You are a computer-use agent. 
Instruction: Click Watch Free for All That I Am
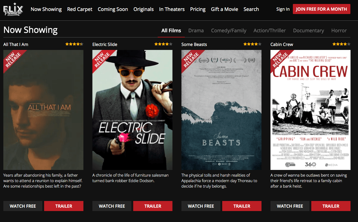(23, 206)
